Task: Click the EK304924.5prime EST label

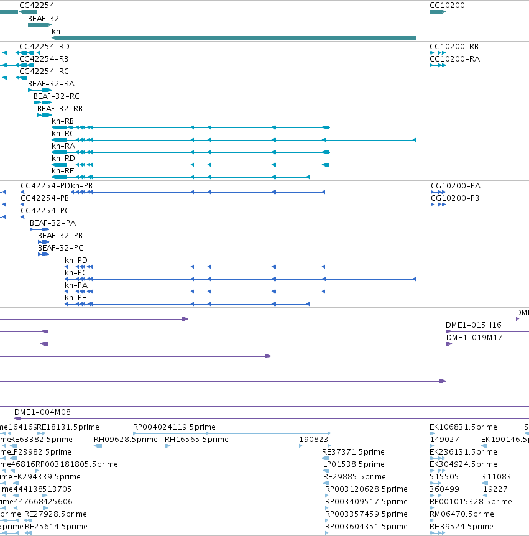Action: click(x=463, y=464)
